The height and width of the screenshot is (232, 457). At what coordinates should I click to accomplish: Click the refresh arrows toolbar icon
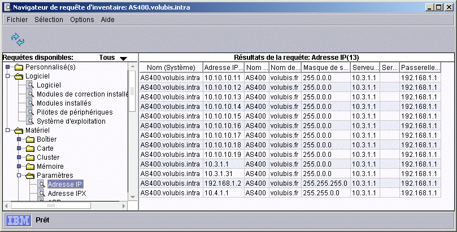[18, 40]
